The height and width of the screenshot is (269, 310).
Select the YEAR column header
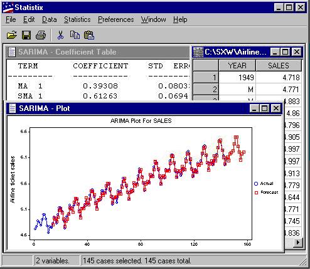237,66
